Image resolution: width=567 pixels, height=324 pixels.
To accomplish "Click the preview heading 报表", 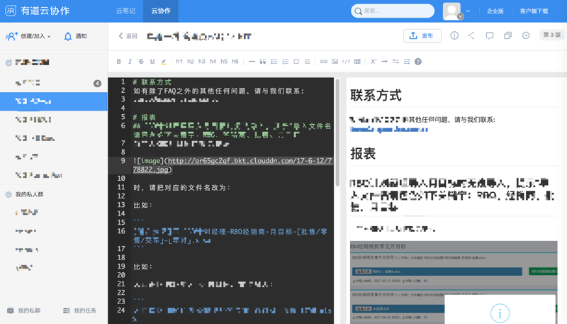I will coord(363,154).
